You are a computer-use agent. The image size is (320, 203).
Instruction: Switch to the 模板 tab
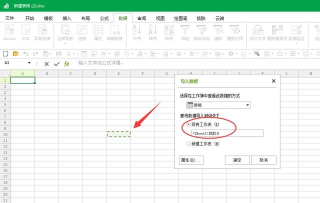(48, 18)
